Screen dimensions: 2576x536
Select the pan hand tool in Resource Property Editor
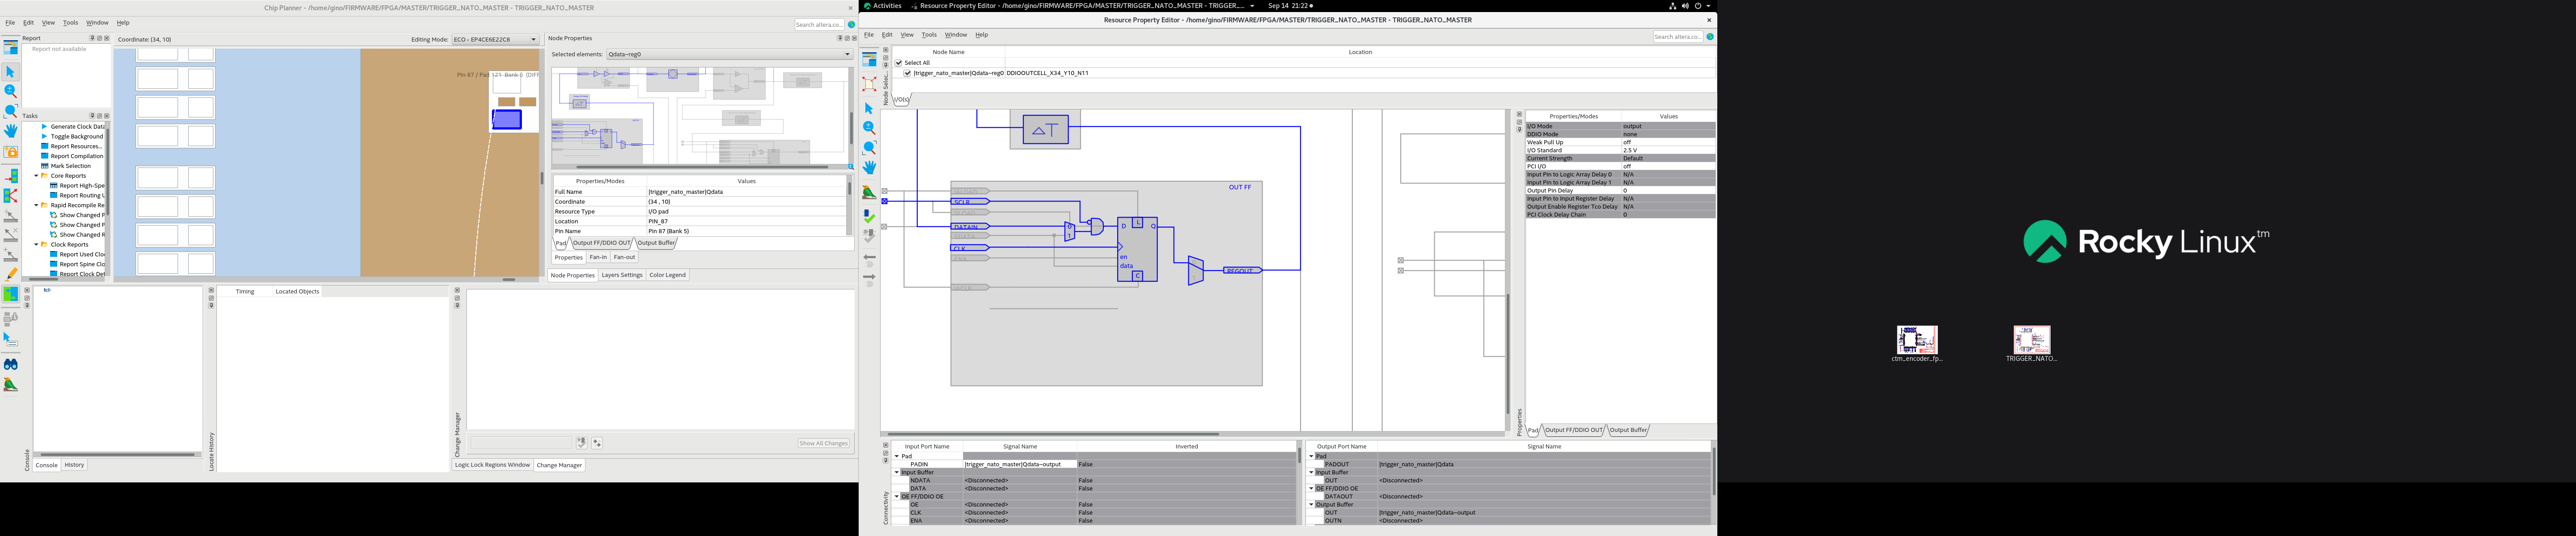point(869,167)
